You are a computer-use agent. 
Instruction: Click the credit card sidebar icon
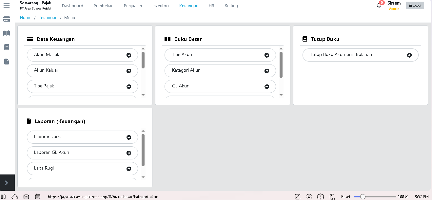[x=7, y=19]
